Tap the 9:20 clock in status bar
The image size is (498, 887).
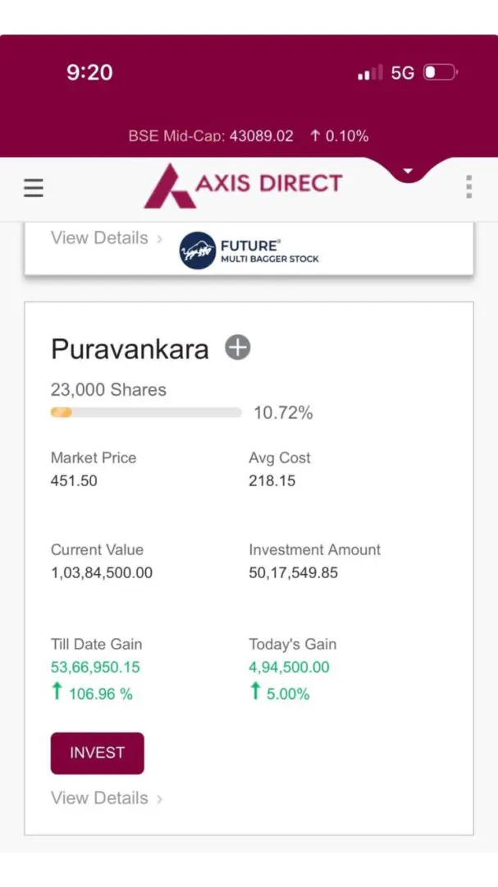click(89, 72)
